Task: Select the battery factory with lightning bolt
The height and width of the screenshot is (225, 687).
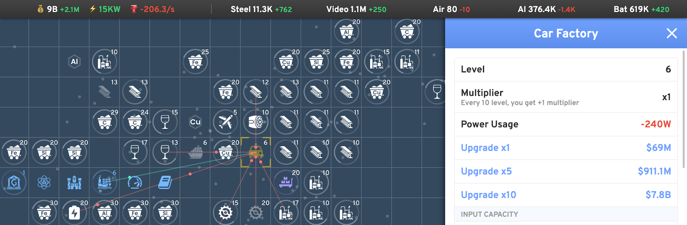Action: (x=74, y=213)
